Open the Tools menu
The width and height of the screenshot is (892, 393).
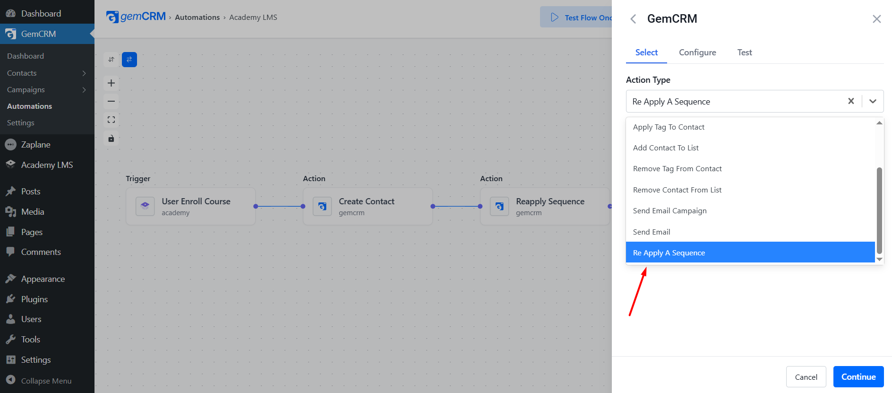click(x=47, y=340)
